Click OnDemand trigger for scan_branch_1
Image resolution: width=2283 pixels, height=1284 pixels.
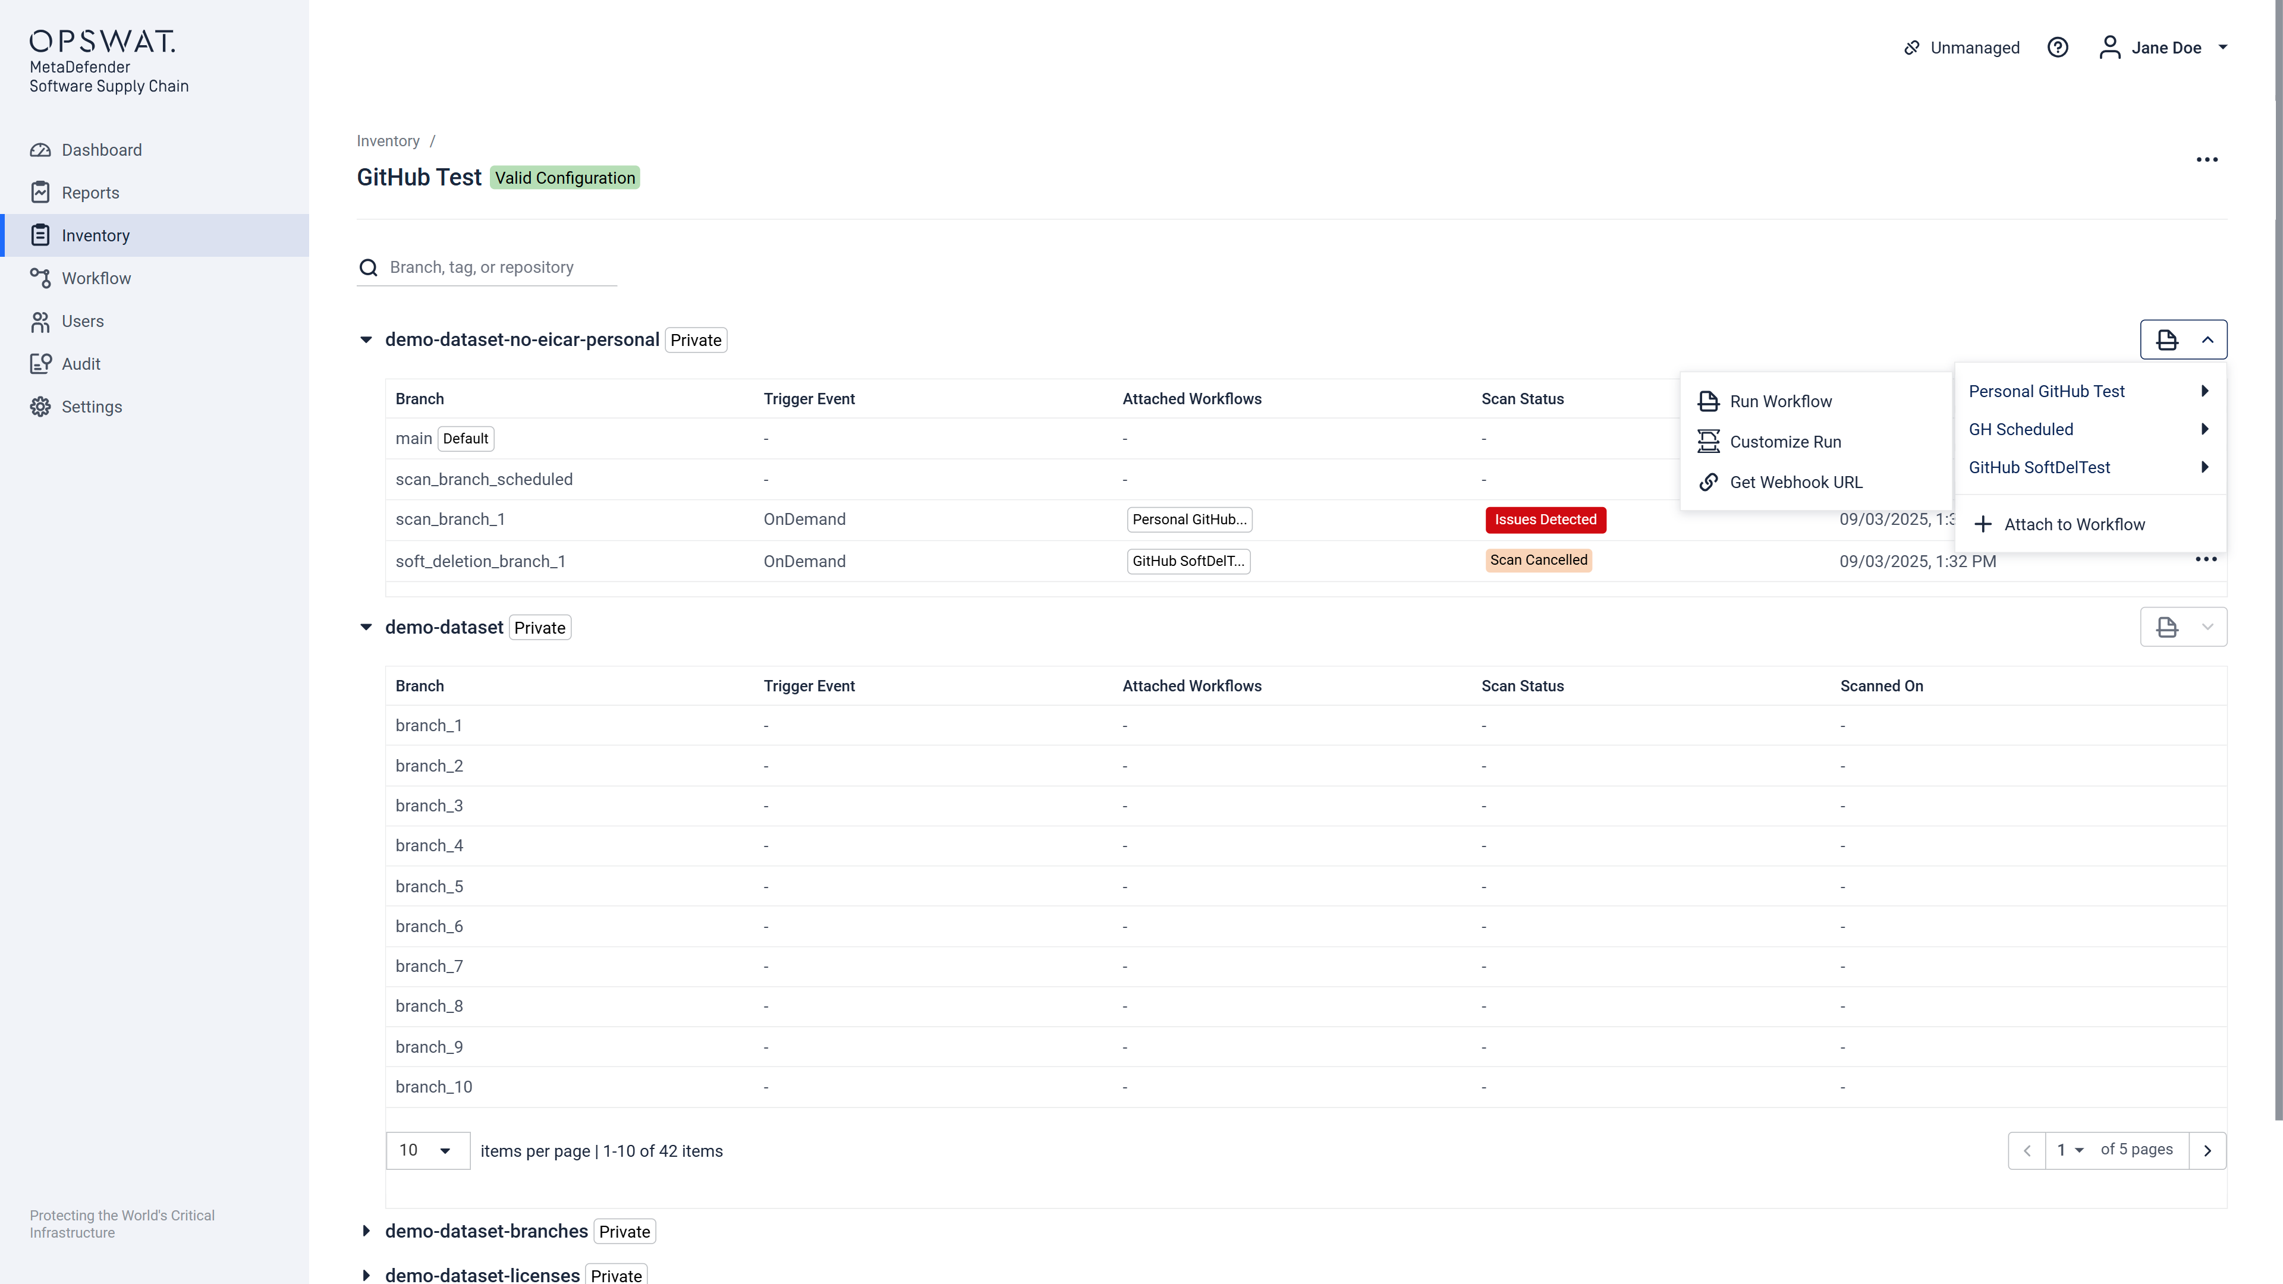[804, 520]
